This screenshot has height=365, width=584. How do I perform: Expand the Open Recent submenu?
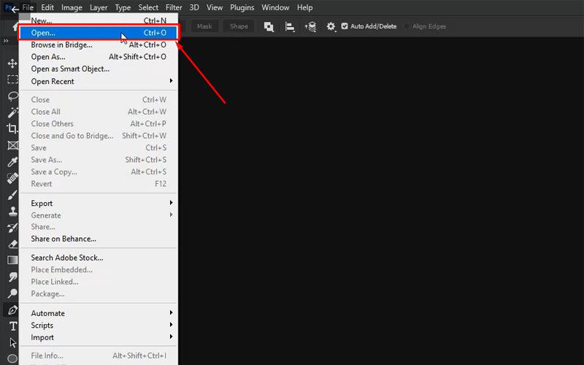99,81
